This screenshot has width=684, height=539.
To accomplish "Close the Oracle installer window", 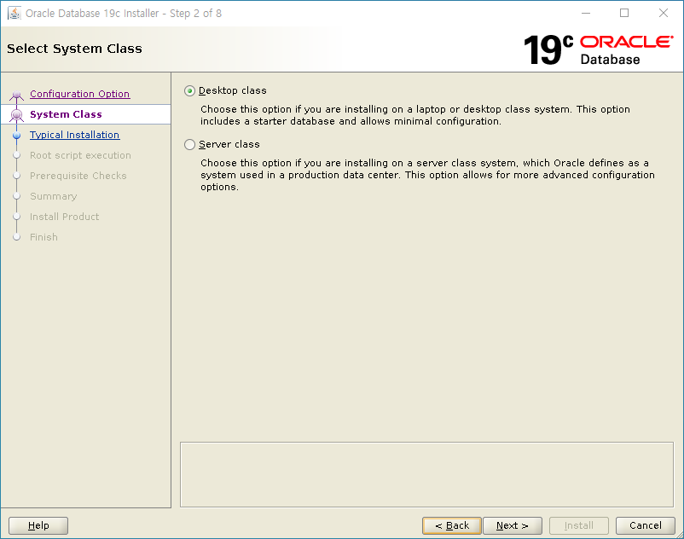I will [x=664, y=13].
